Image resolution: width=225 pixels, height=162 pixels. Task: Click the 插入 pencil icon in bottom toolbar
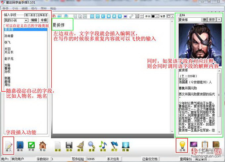(x=8, y=146)
